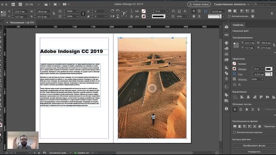This screenshot has width=276, height=155.
Task: Select the reference point grid in the control bar
Action: coord(3,14)
